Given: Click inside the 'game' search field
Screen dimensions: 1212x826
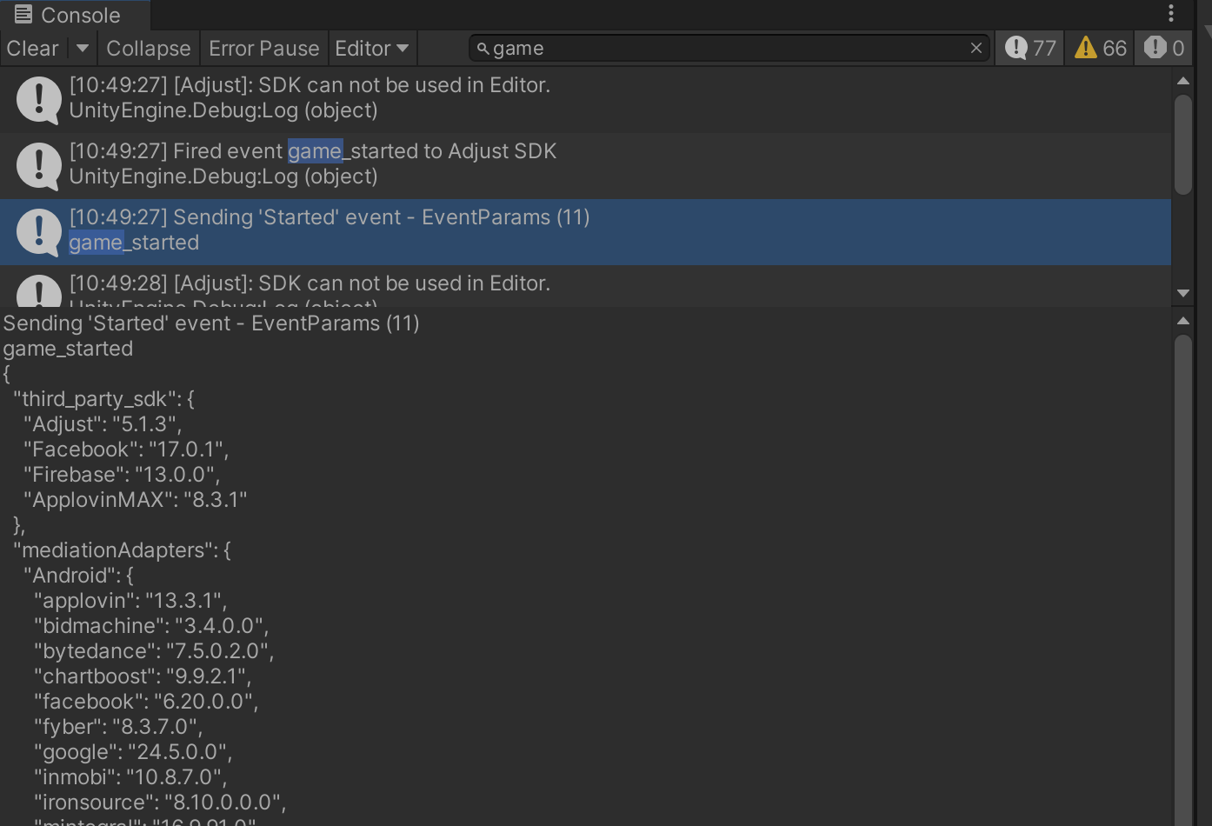Looking at the screenshot, I should [696, 48].
